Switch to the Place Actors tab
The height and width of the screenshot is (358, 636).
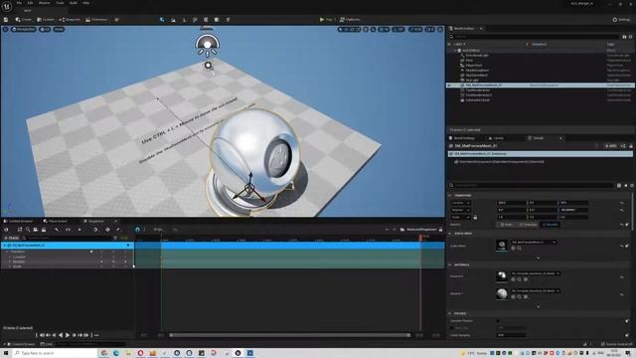[56, 221]
